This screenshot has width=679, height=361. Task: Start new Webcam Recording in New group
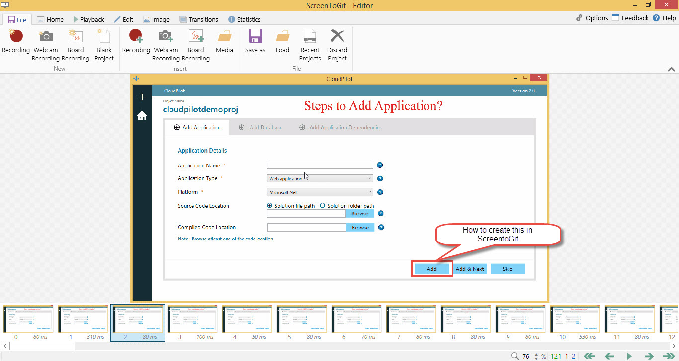pyautogui.click(x=46, y=45)
